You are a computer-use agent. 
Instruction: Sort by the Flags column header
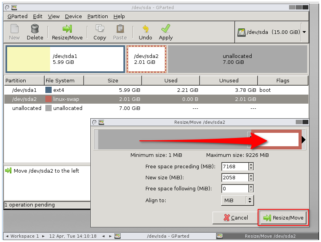(x=283, y=80)
